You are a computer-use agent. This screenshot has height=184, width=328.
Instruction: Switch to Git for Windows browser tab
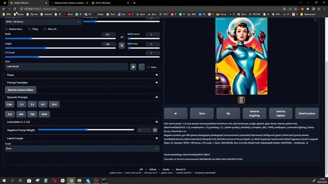coord(110,3)
